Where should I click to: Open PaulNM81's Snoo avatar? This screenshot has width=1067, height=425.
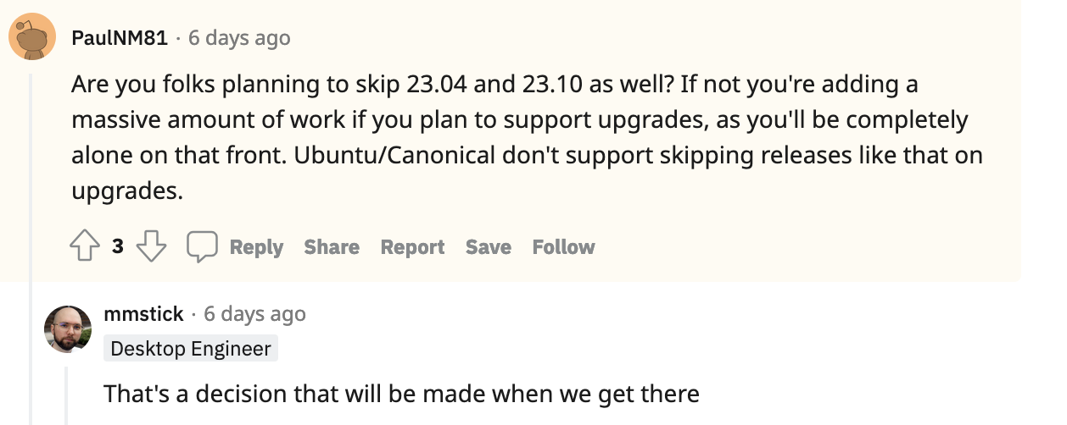click(33, 38)
